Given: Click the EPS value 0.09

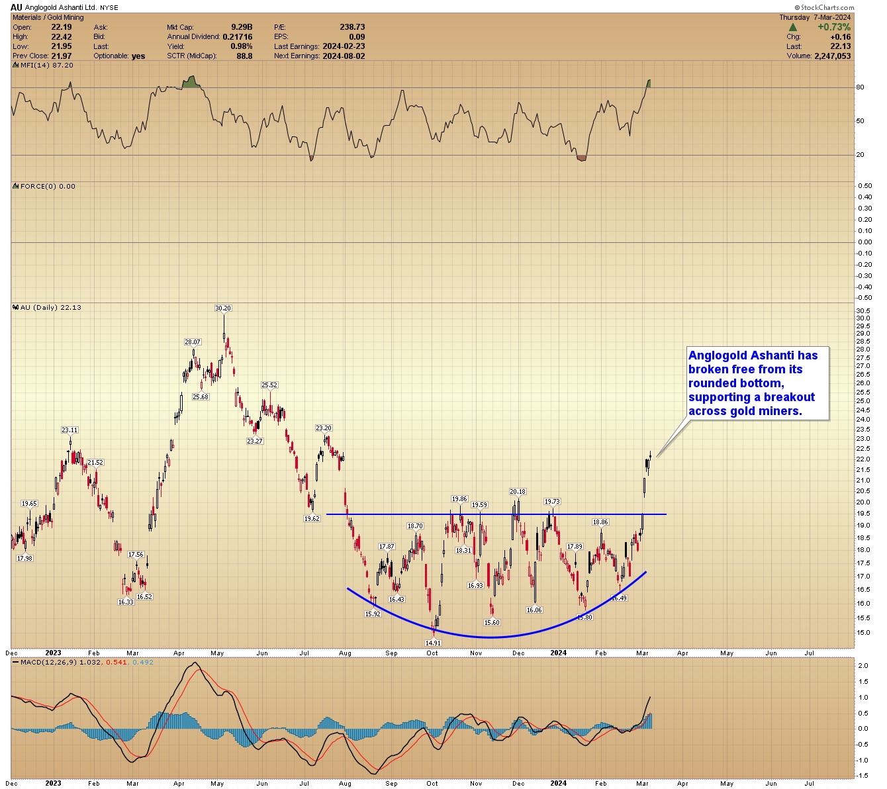Looking at the screenshot, I should click(x=357, y=37).
